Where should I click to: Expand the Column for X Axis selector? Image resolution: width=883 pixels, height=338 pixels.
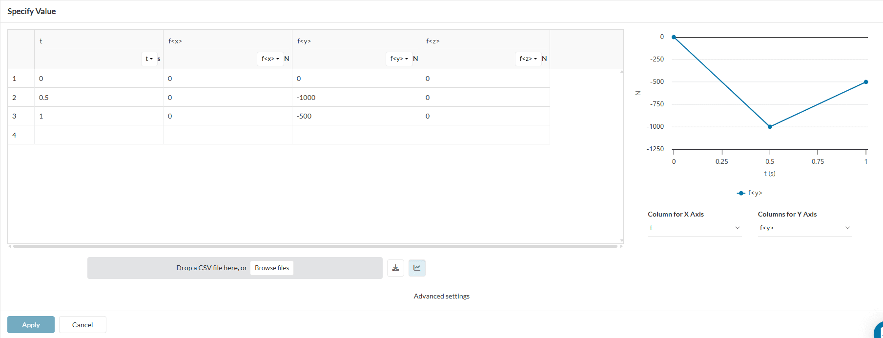tap(694, 228)
